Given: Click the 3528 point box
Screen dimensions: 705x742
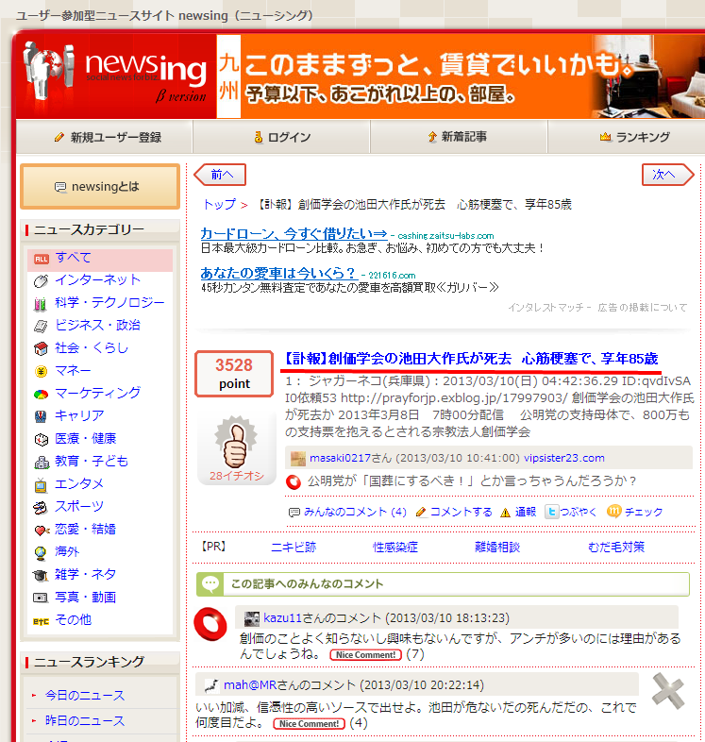Looking at the screenshot, I should click(x=234, y=374).
